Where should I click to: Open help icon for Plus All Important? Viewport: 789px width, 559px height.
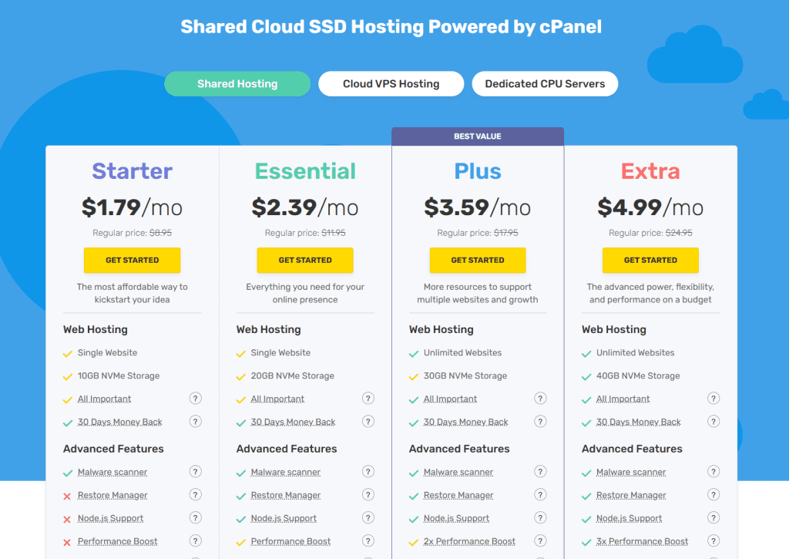click(540, 399)
